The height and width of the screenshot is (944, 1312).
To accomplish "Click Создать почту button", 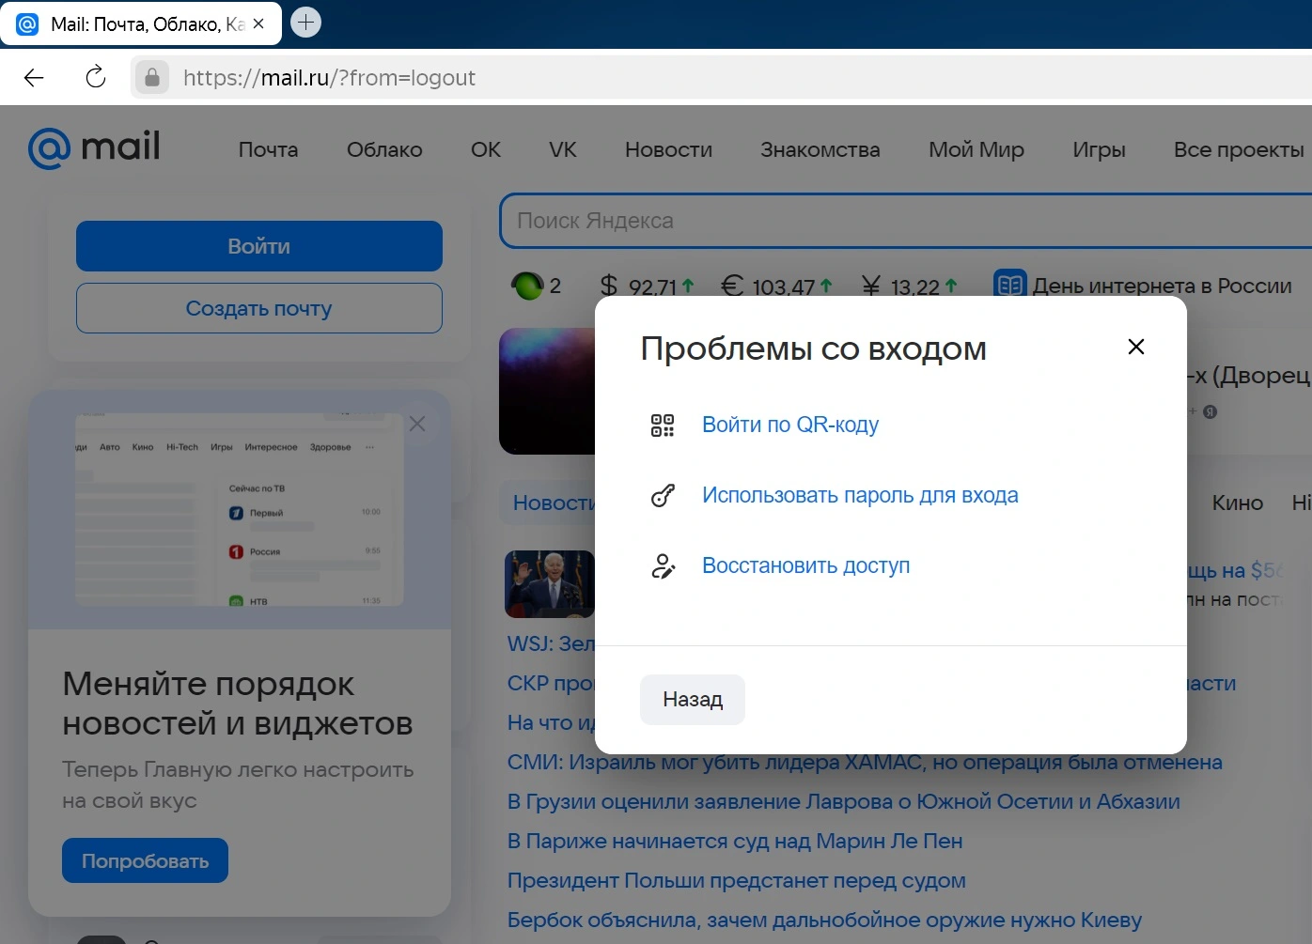I will pyautogui.click(x=259, y=308).
